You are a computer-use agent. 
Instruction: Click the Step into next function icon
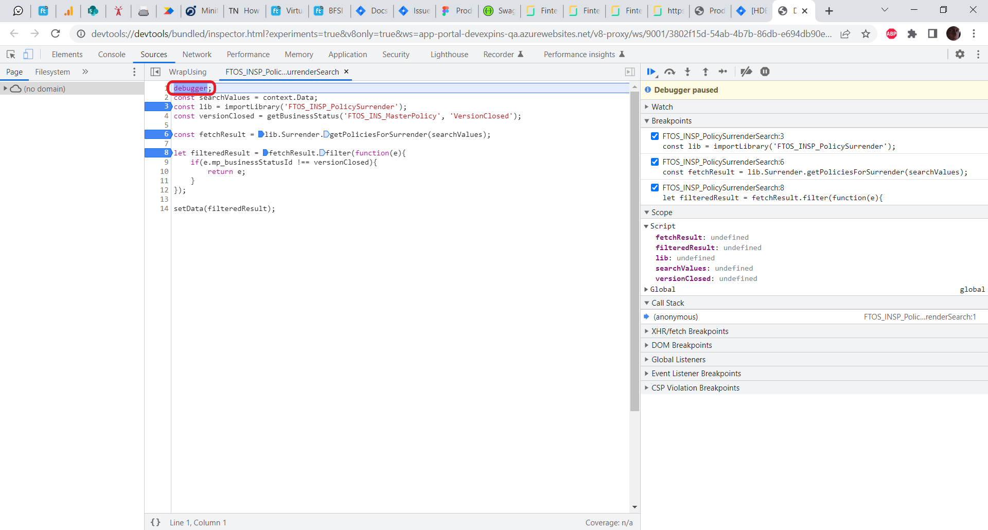(687, 72)
